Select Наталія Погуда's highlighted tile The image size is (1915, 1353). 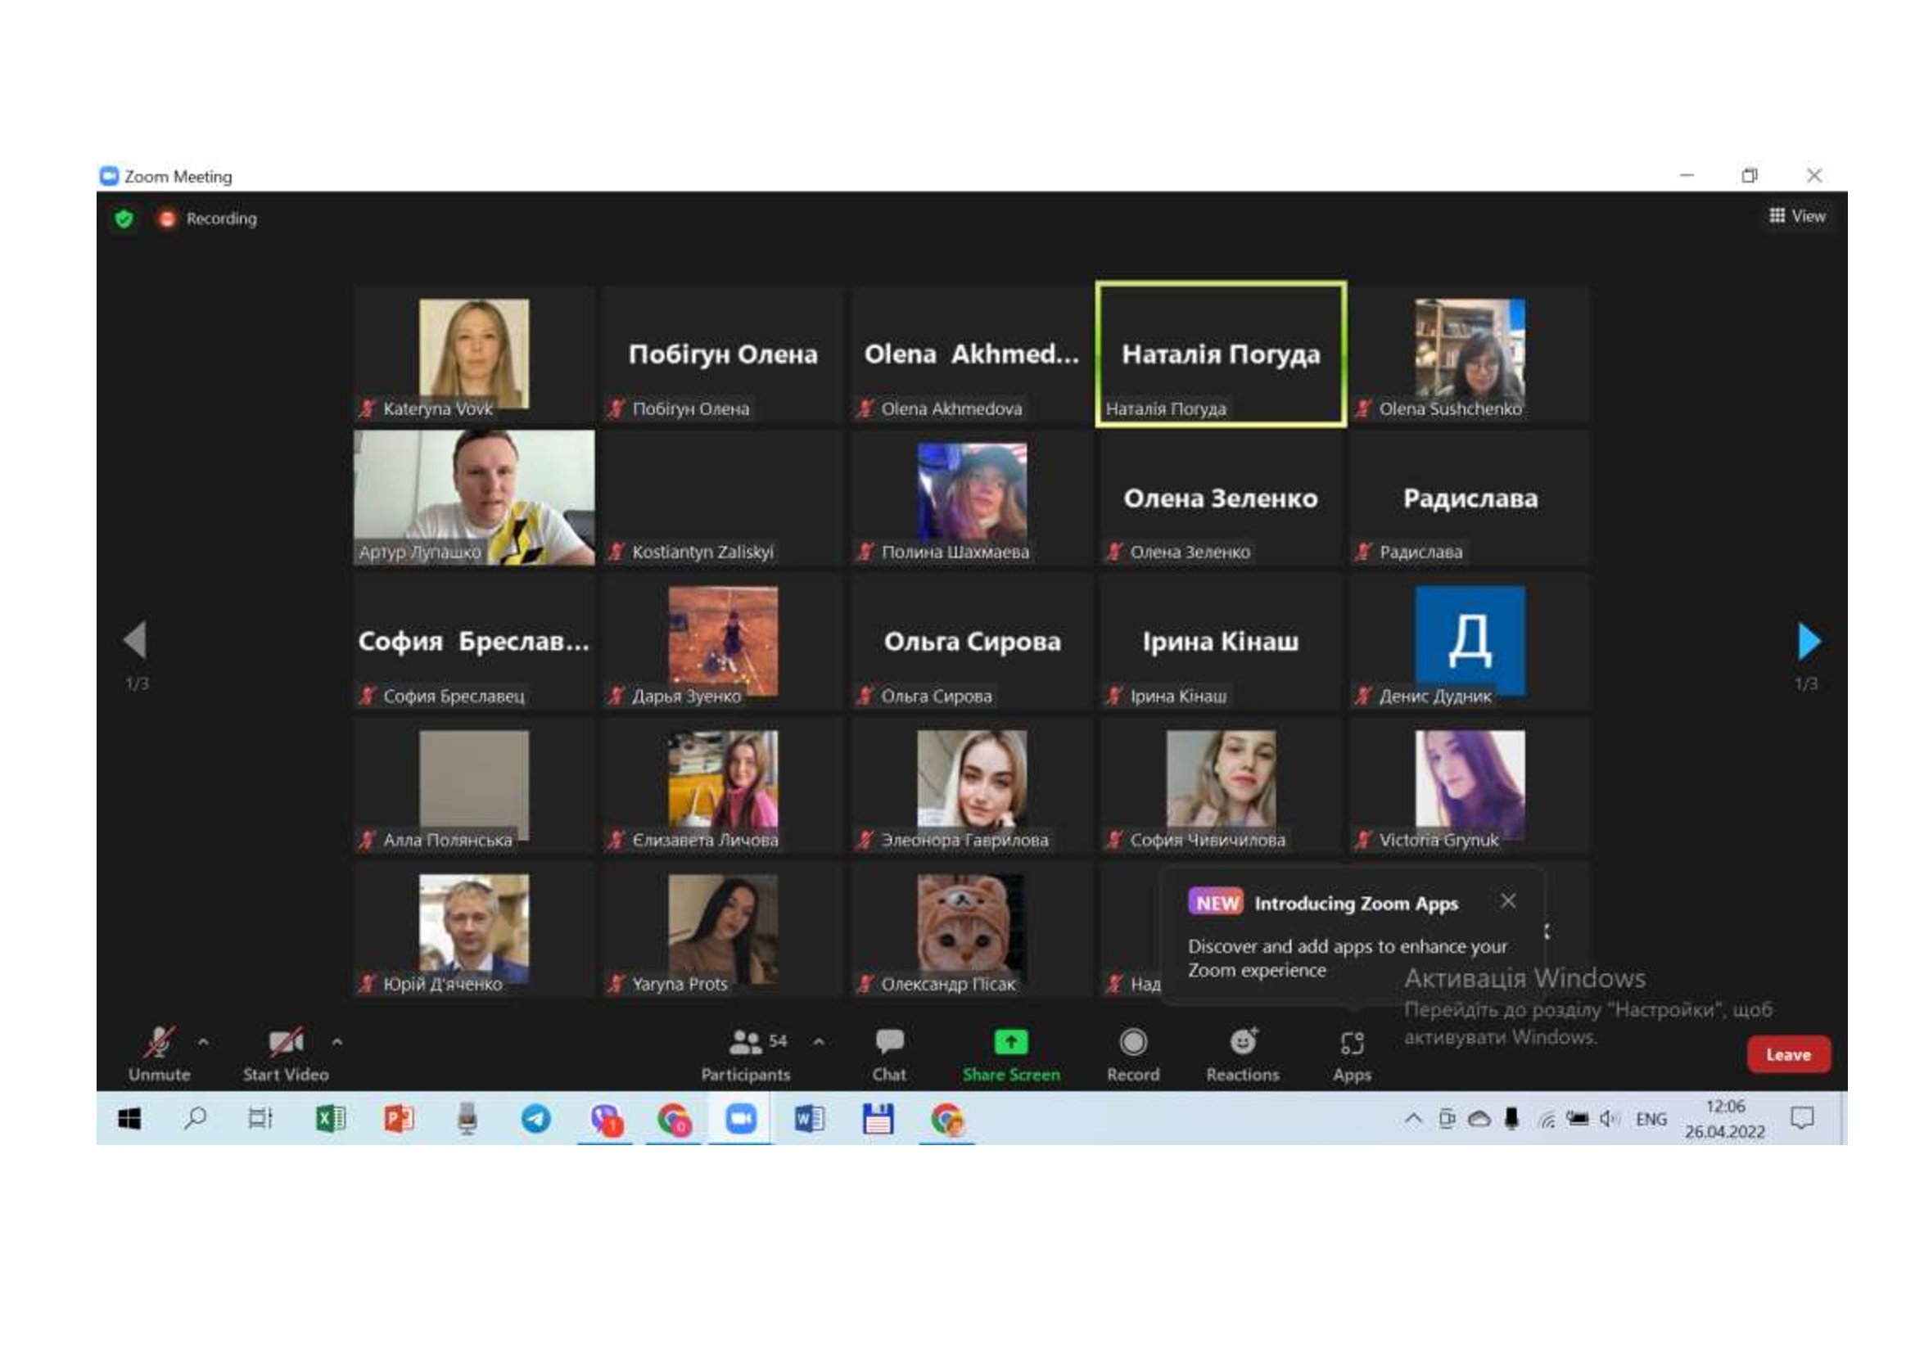coord(1220,354)
